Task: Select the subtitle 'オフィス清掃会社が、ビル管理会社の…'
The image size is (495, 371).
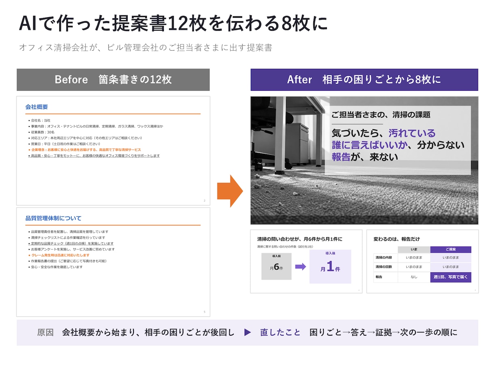Action: tap(145, 47)
